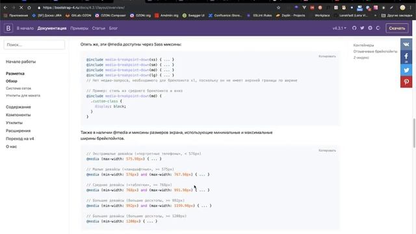Expand the Содержание sidebar section
Viewport: 416px width, 234px height.
tap(18, 107)
